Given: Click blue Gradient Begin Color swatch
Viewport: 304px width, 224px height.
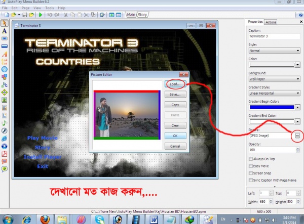Looking at the screenshot, I should [x=272, y=107].
